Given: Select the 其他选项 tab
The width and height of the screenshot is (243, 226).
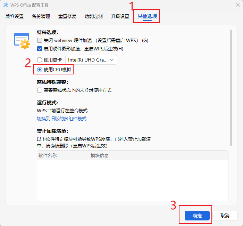Looking at the screenshot, I should 147,16.
